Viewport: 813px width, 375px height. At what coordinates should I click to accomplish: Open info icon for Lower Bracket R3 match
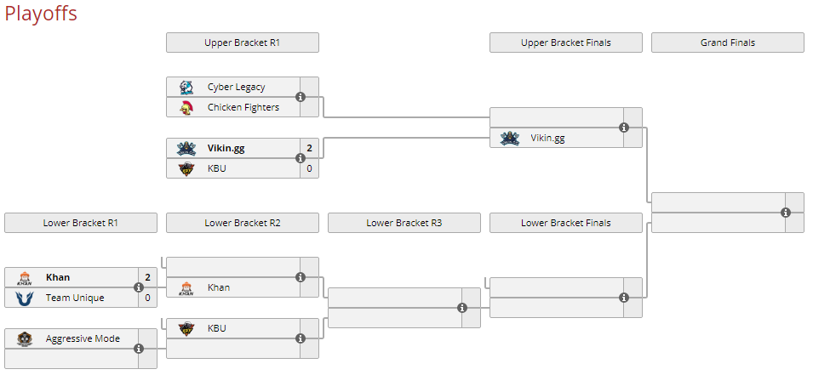(x=462, y=308)
